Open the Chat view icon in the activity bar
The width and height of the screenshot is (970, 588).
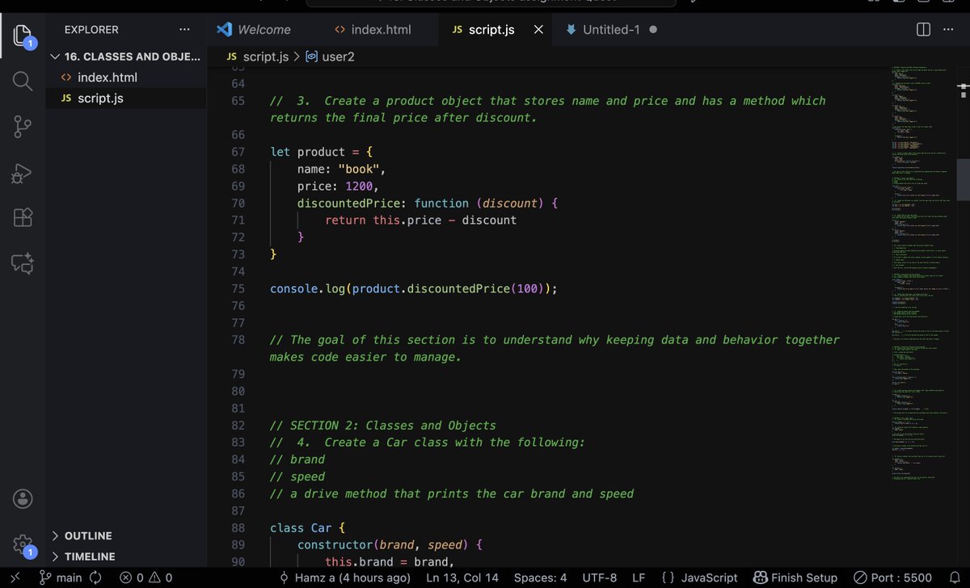click(22, 262)
